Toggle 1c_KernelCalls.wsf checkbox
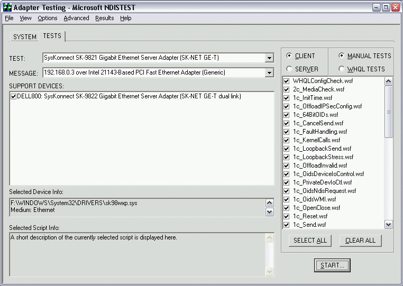The image size is (403, 286). pos(286,141)
